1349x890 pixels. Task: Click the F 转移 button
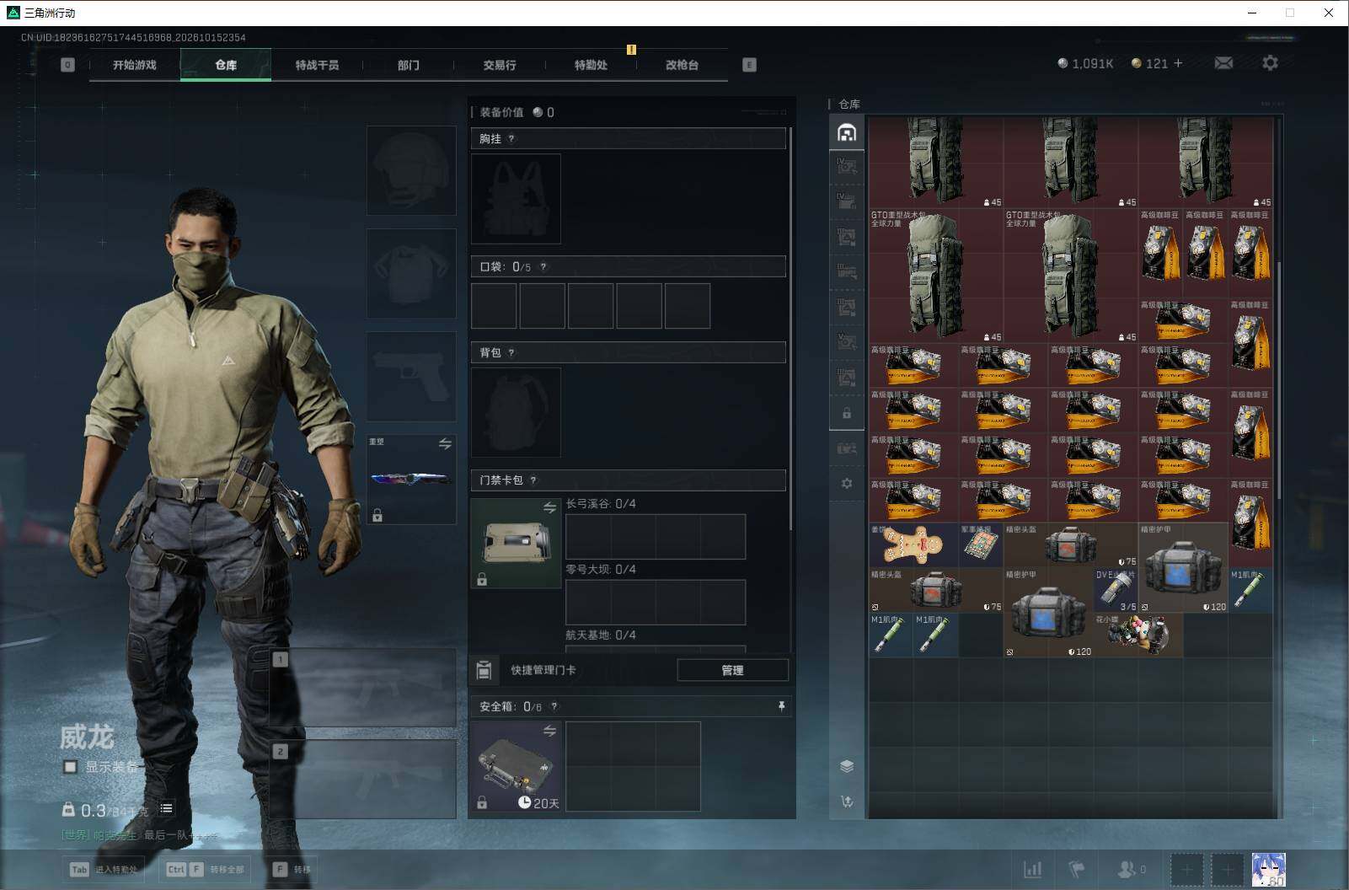[292, 869]
